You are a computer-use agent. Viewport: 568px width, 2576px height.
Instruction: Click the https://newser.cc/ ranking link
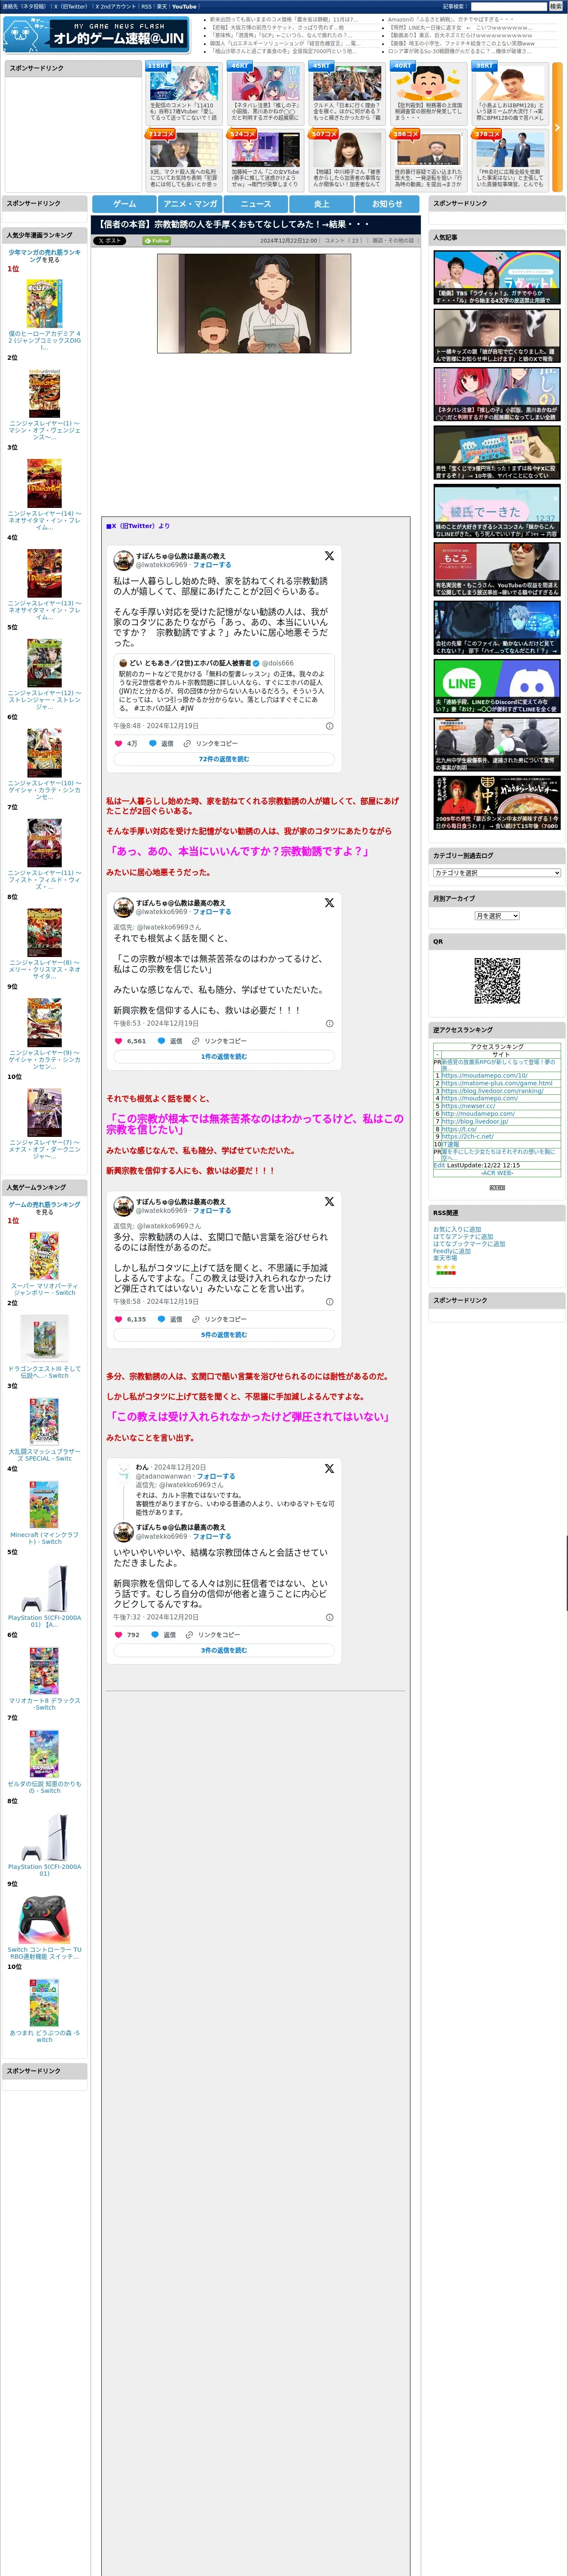coord(468,1106)
